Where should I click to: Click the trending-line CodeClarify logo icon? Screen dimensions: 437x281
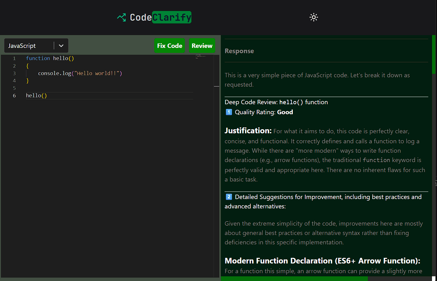[121, 17]
